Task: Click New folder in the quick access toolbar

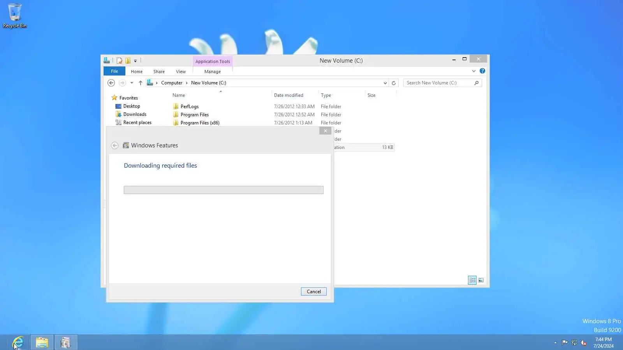Action: click(128, 61)
